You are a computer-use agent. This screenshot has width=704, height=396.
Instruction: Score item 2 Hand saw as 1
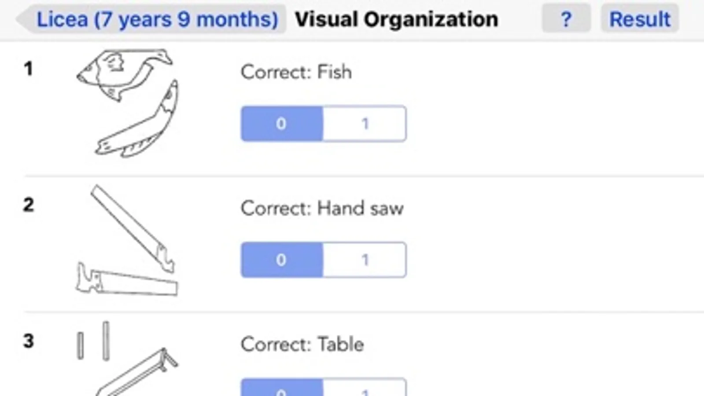click(x=365, y=260)
